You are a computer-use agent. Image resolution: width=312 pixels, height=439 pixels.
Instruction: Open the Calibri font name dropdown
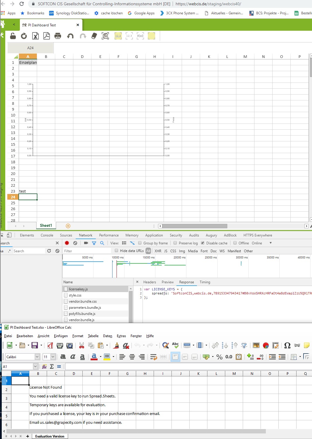[x=37, y=357]
